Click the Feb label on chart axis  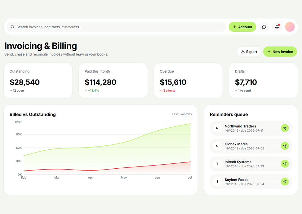point(24,178)
